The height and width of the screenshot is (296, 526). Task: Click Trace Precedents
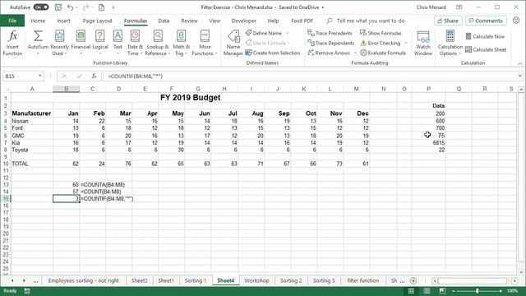pyautogui.click(x=330, y=33)
